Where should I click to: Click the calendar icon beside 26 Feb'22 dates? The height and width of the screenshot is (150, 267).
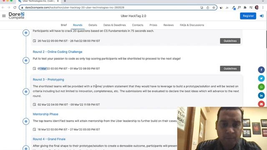pyautogui.click(x=34, y=41)
